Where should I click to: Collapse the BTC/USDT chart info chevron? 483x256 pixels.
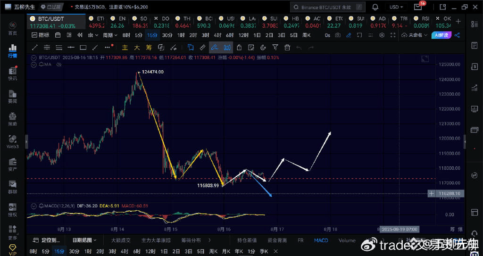click(33, 58)
